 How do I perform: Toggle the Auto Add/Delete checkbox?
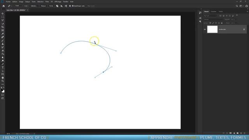coord(73,6)
